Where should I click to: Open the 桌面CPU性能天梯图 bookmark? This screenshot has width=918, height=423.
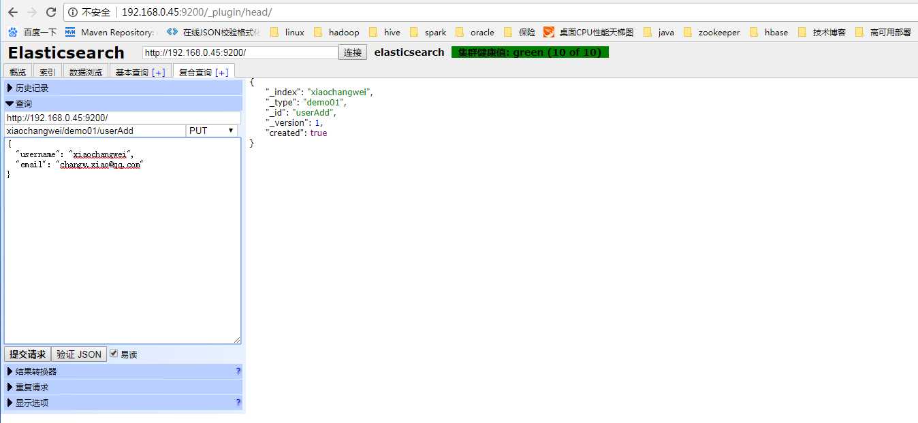tap(589, 32)
